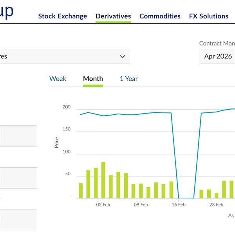
Task: Click the 16 Feb date marker
Action: (179, 204)
